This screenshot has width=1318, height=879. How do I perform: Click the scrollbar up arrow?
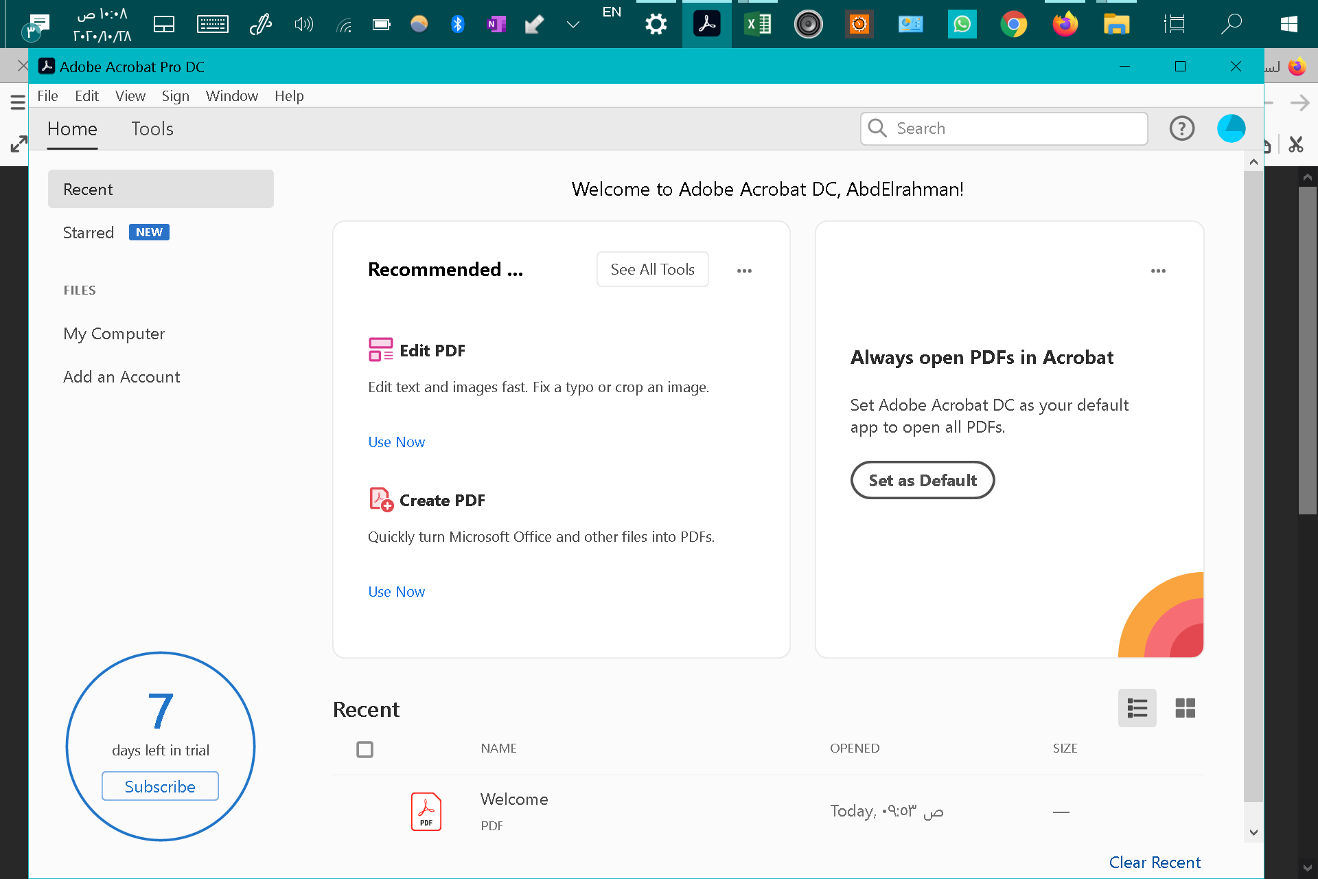[1253, 162]
